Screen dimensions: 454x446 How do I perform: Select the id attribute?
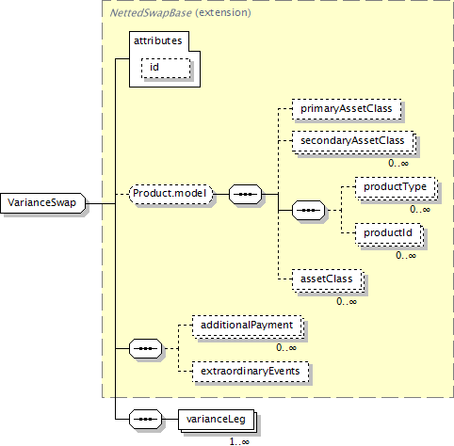pos(166,68)
